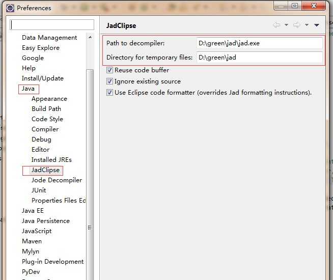The width and height of the screenshot is (333, 280).
Task: Click the Directory for temporary files label
Action: 150,58
